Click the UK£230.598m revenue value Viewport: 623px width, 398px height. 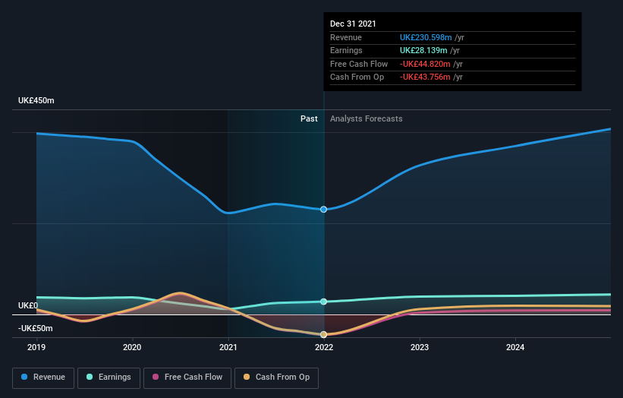(x=426, y=37)
